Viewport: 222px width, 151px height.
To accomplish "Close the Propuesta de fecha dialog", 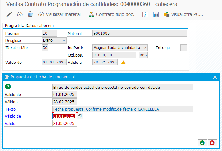I will tap(215, 77).
